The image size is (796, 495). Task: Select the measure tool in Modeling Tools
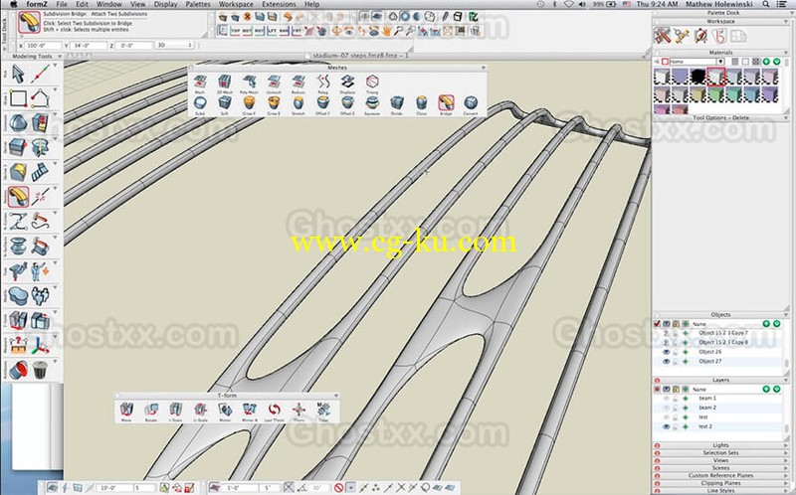pyautogui.click(x=18, y=345)
